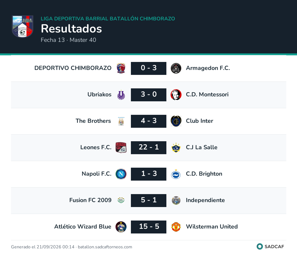Click the Armagedon F.C. team logo
Screen dimensions: 297x261
(176, 68)
